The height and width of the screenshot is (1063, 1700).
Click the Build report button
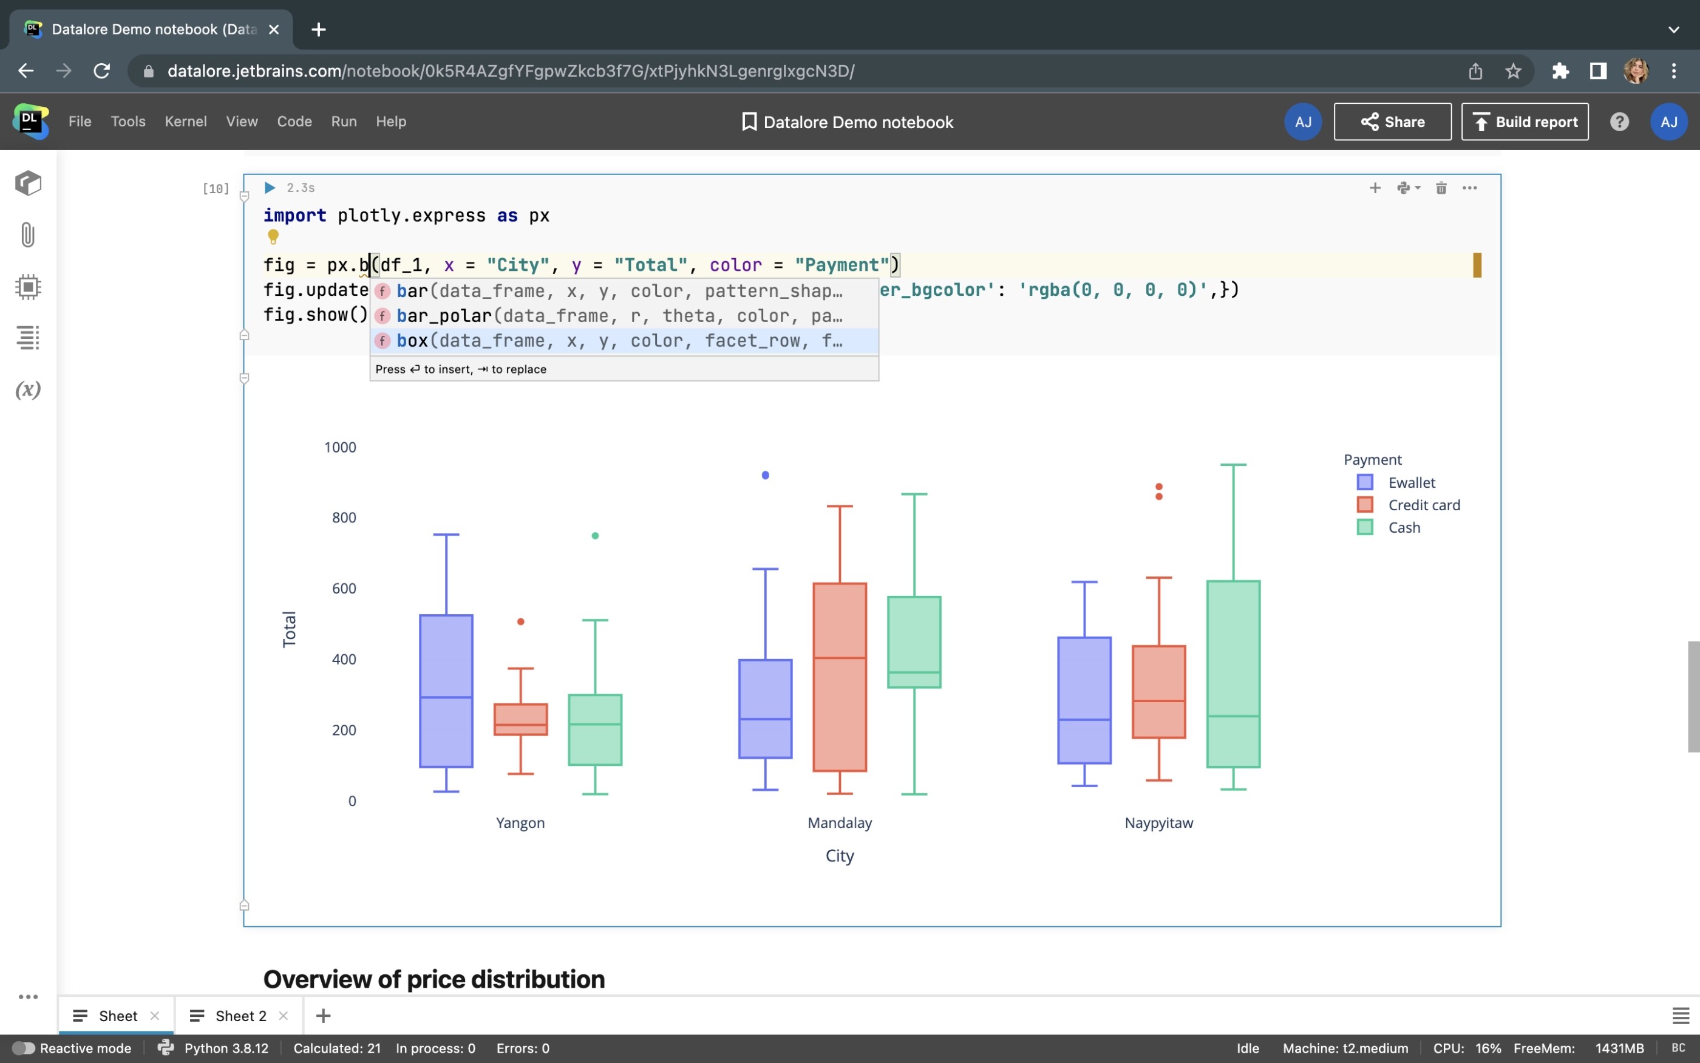click(1525, 121)
